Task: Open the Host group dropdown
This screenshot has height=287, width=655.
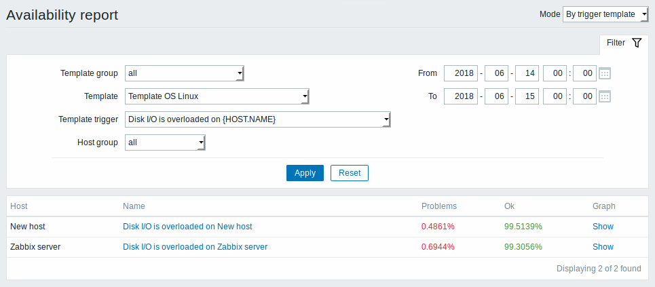Action: click(165, 142)
